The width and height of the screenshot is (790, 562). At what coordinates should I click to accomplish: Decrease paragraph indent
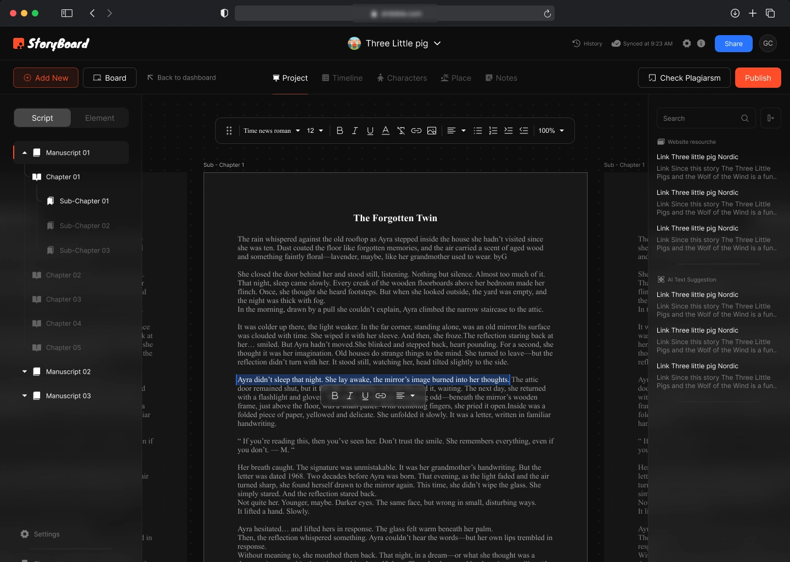[x=524, y=131]
